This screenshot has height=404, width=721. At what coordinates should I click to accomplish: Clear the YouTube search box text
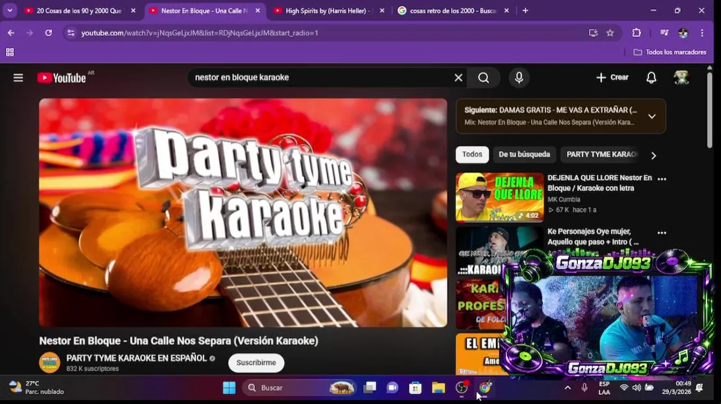click(458, 78)
